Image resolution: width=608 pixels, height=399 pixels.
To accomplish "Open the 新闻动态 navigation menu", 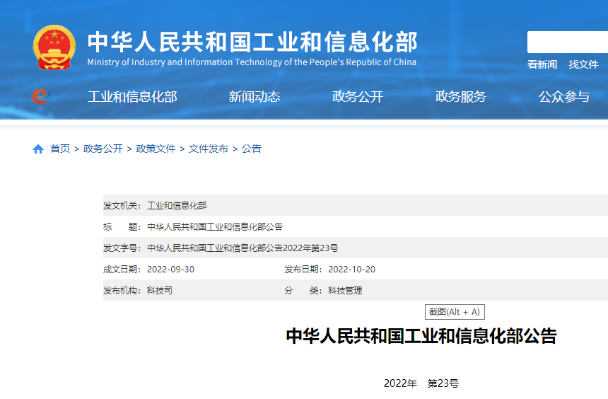I will tap(255, 97).
